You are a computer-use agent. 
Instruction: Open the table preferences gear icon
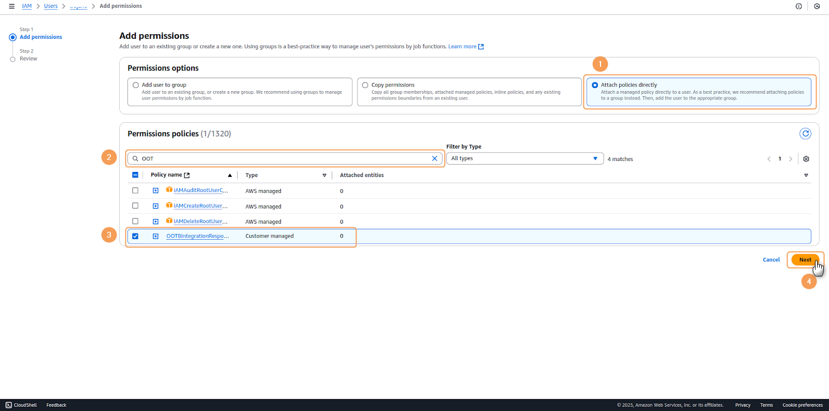click(806, 159)
